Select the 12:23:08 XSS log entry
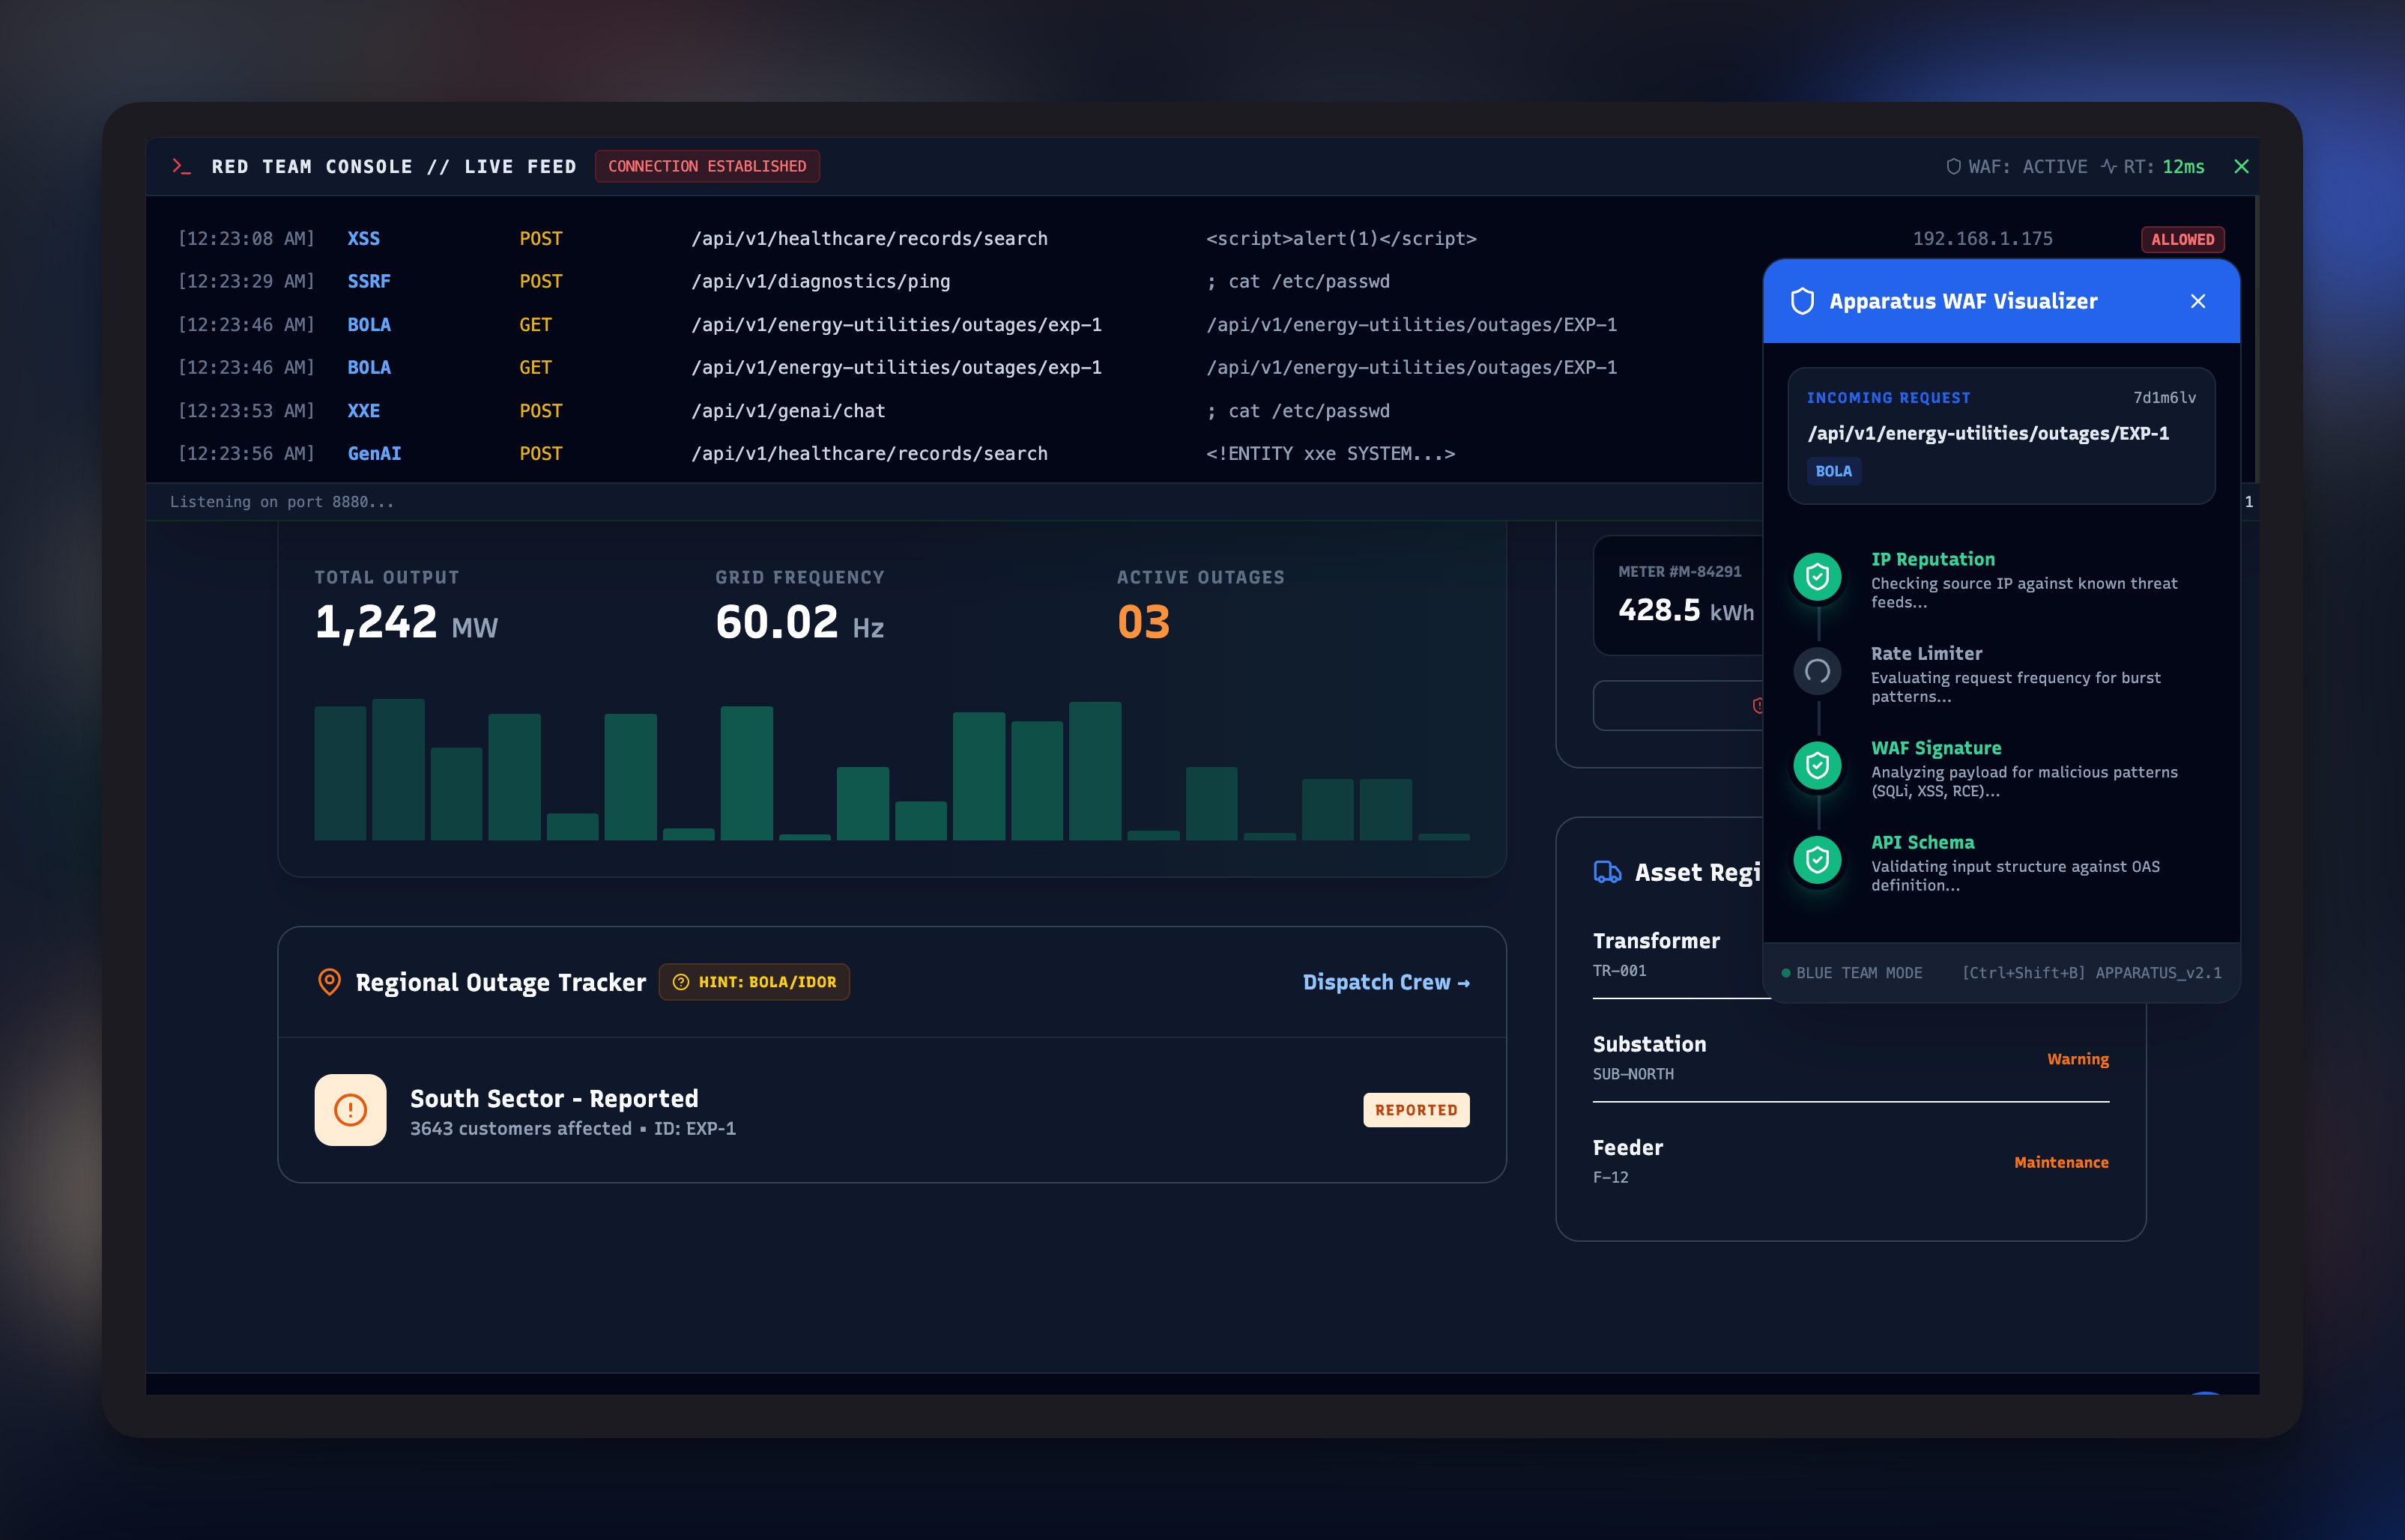Image resolution: width=2405 pixels, height=1540 pixels. [x=1200, y=239]
